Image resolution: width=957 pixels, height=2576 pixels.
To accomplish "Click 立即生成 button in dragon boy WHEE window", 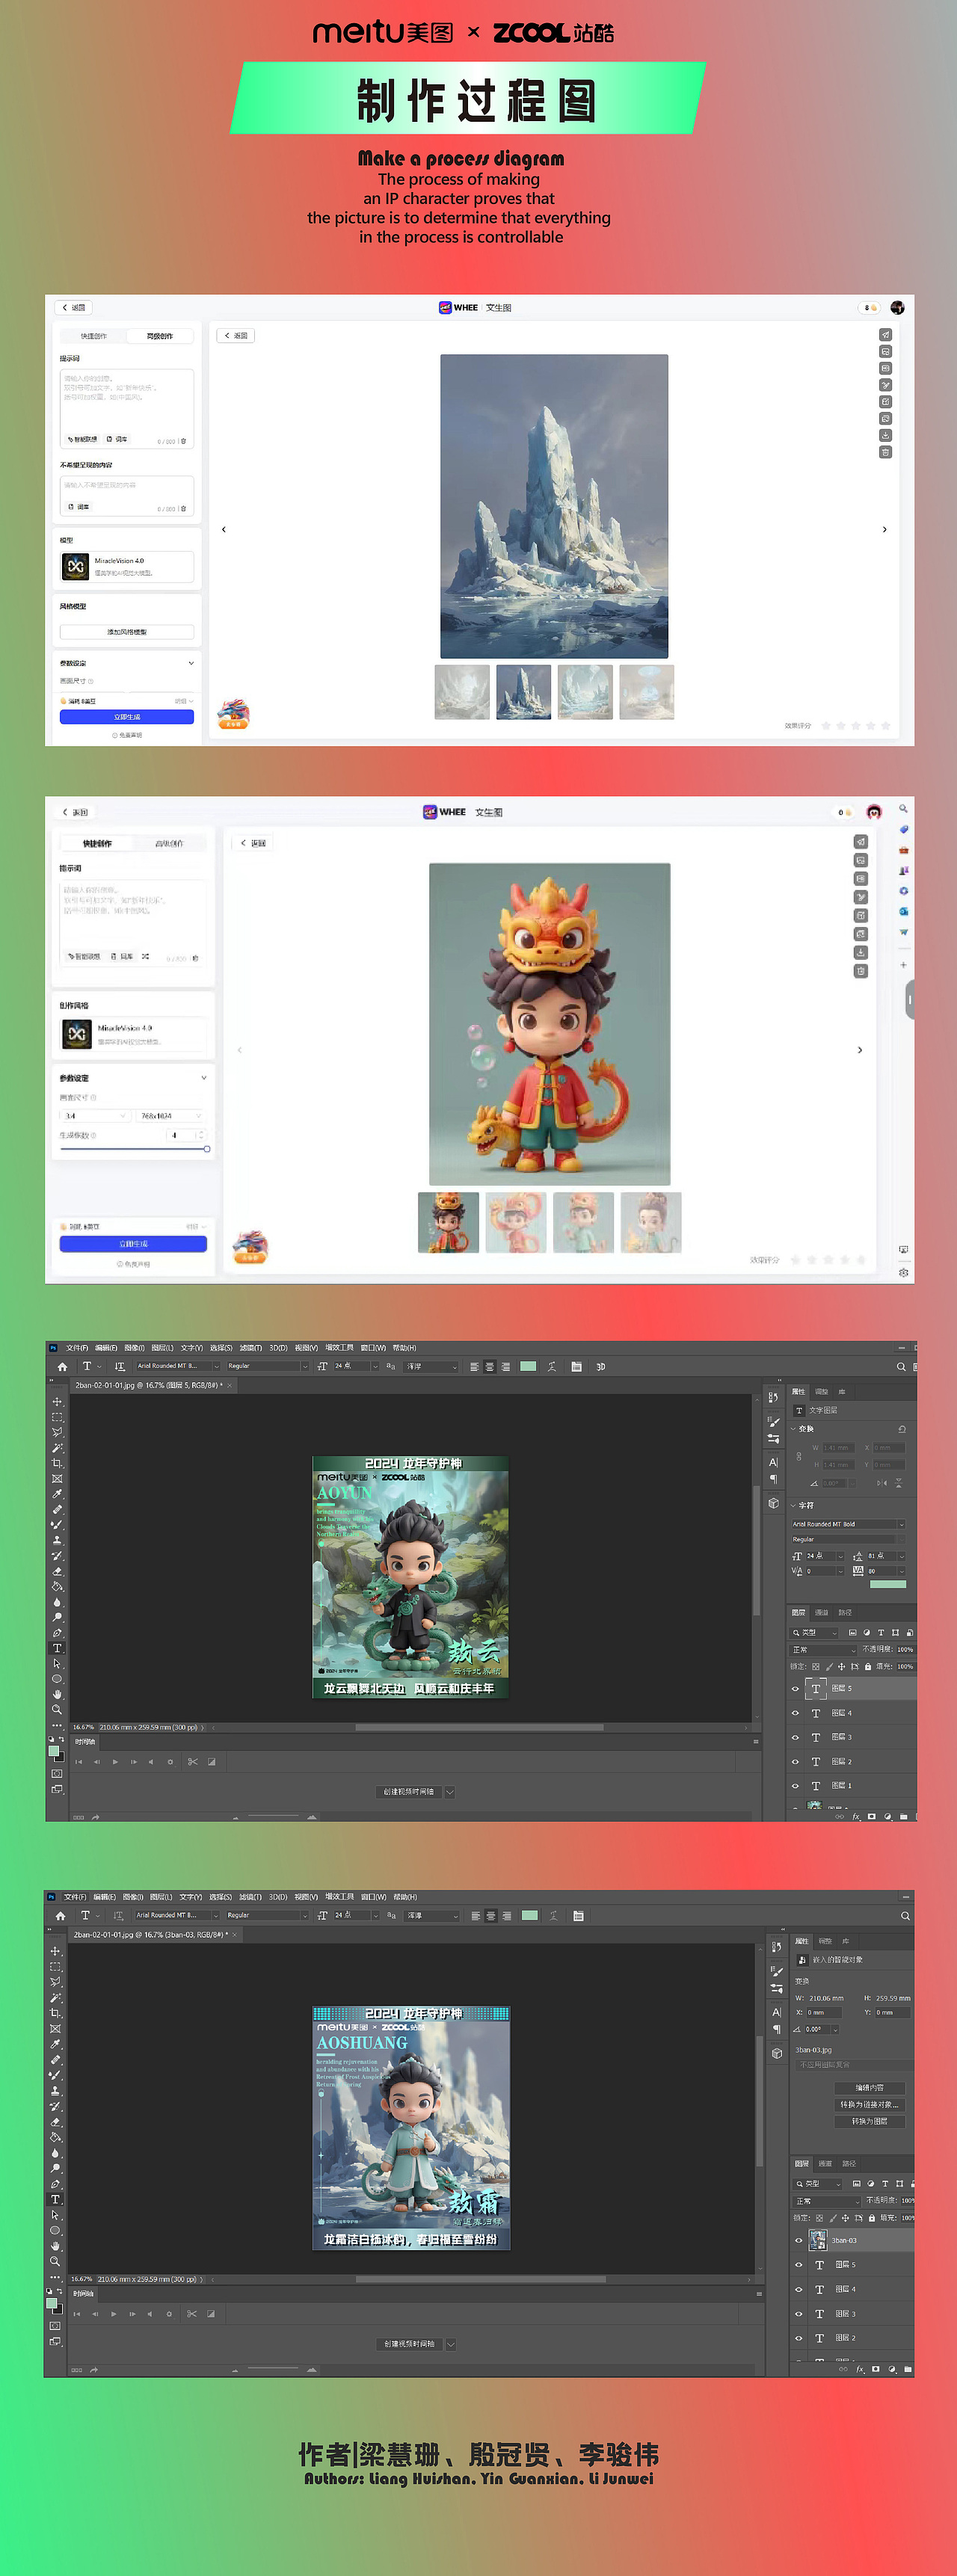I will coord(133,1244).
